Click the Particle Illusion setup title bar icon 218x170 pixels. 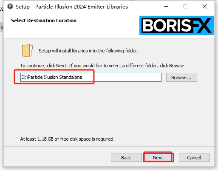point(10,6)
